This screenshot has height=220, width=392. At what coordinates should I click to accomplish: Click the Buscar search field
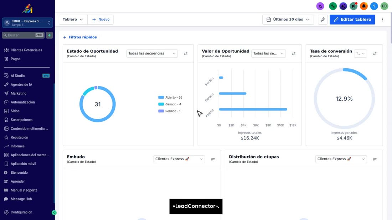23,35
